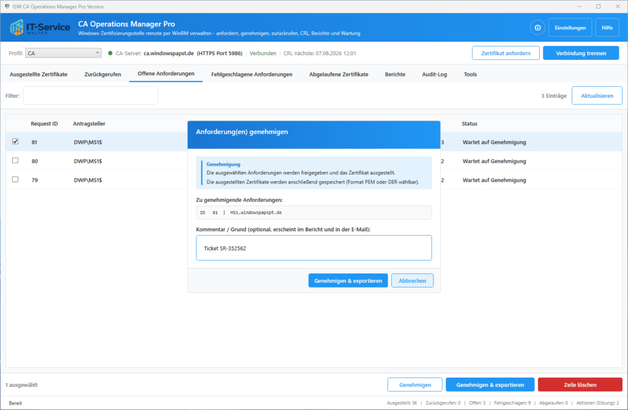
Task: Click Zertifikat anfordern button
Action: [505, 53]
